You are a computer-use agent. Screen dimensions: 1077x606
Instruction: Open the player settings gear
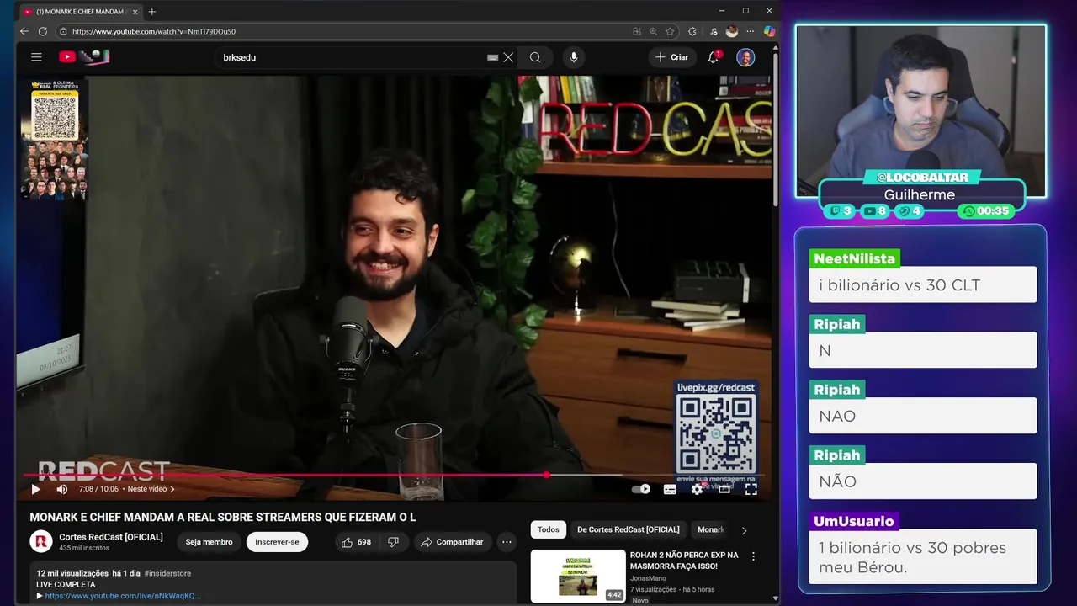pos(697,489)
